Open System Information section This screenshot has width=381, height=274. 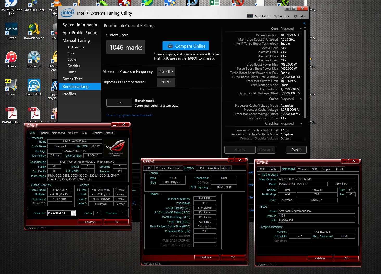coord(80,25)
